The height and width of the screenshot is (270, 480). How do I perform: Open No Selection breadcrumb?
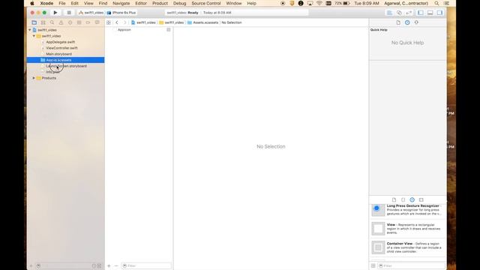[x=232, y=22]
